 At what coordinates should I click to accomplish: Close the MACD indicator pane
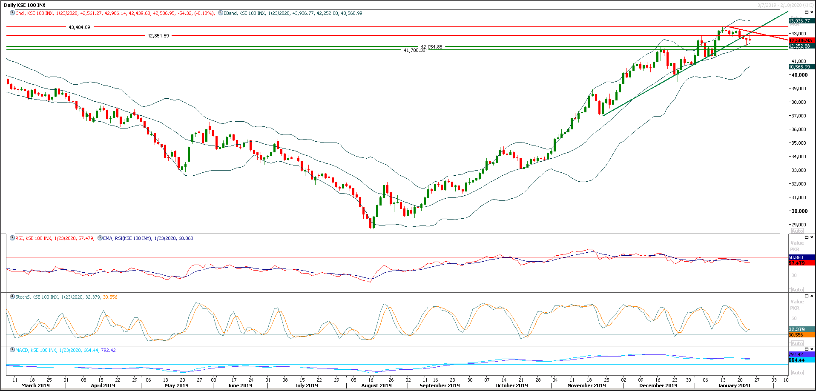pyautogui.click(x=812, y=349)
